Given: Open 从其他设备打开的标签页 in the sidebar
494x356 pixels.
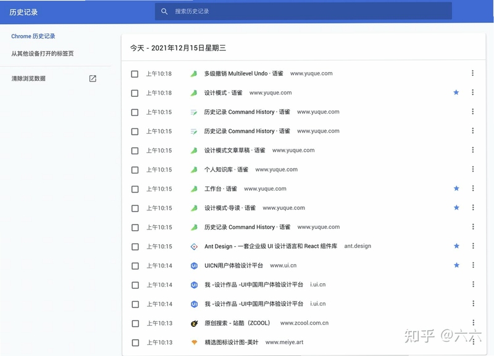Looking at the screenshot, I should [x=43, y=54].
